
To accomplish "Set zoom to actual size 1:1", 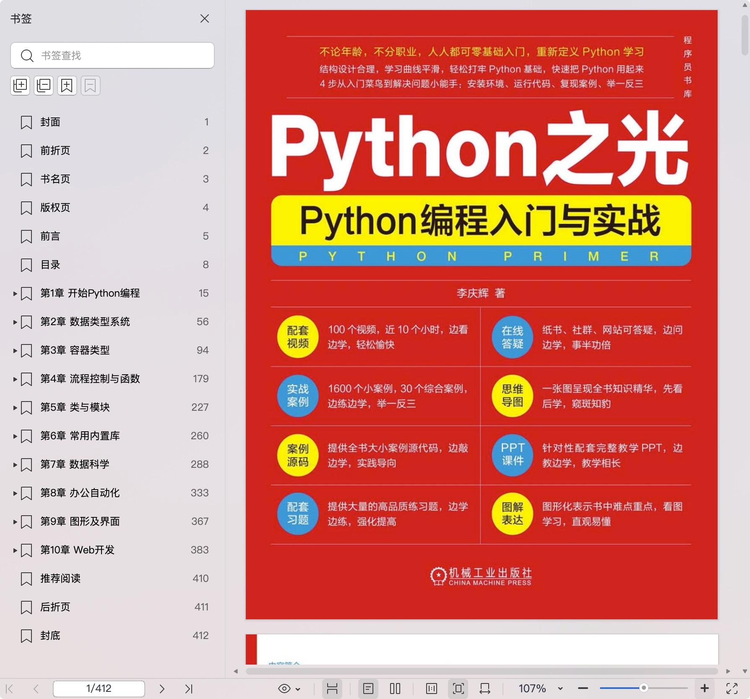I will pyautogui.click(x=432, y=689).
